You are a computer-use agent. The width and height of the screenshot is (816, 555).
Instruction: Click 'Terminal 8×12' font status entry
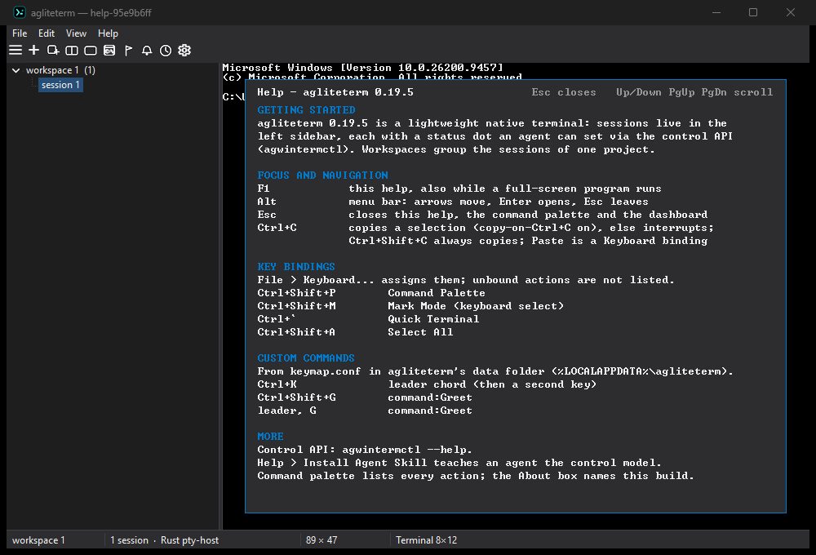pyautogui.click(x=426, y=540)
